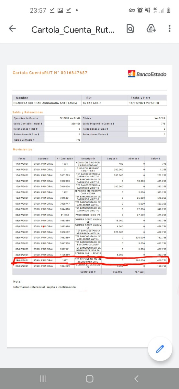This screenshot has height=389, width=179.
Task: Tap the system back chevron
Action: 136,379
